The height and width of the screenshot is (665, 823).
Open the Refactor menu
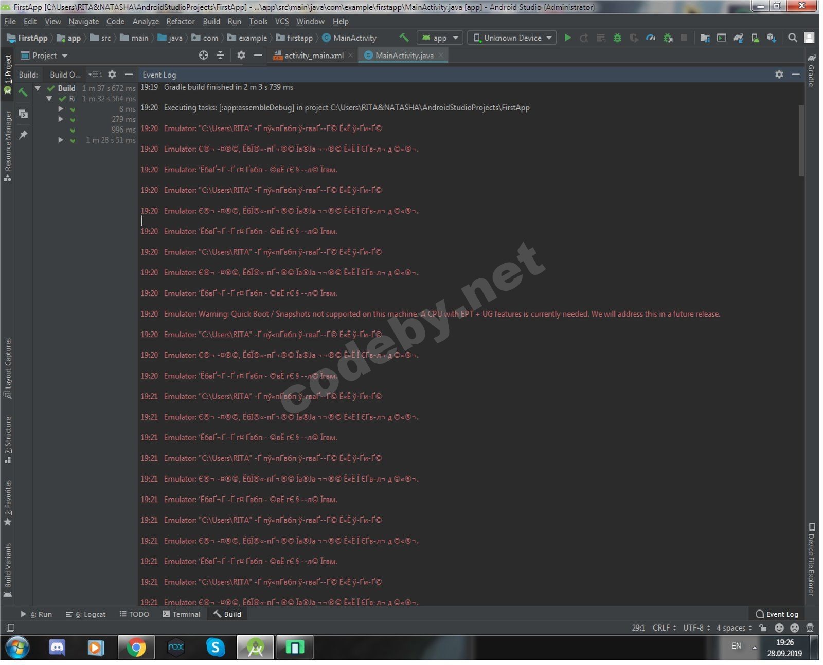coord(181,21)
